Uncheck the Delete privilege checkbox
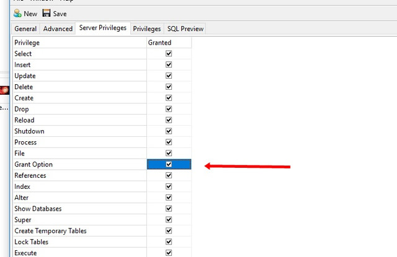397x257 pixels. pos(169,87)
